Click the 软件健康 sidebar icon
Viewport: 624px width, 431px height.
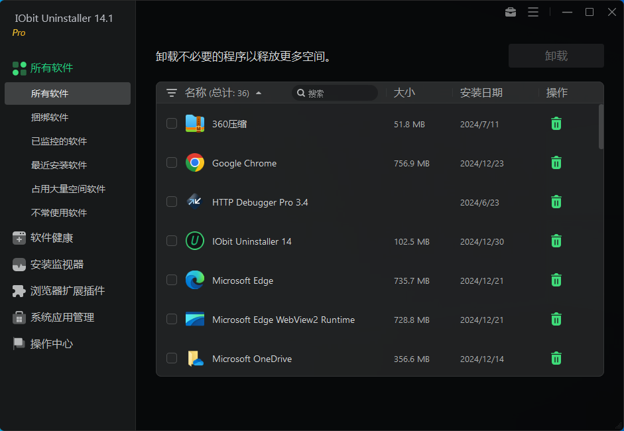(x=19, y=238)
